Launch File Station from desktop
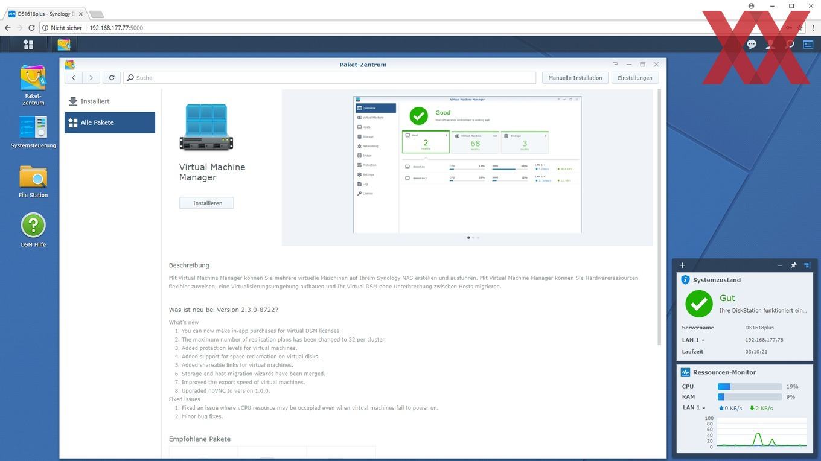 [33, 181]
